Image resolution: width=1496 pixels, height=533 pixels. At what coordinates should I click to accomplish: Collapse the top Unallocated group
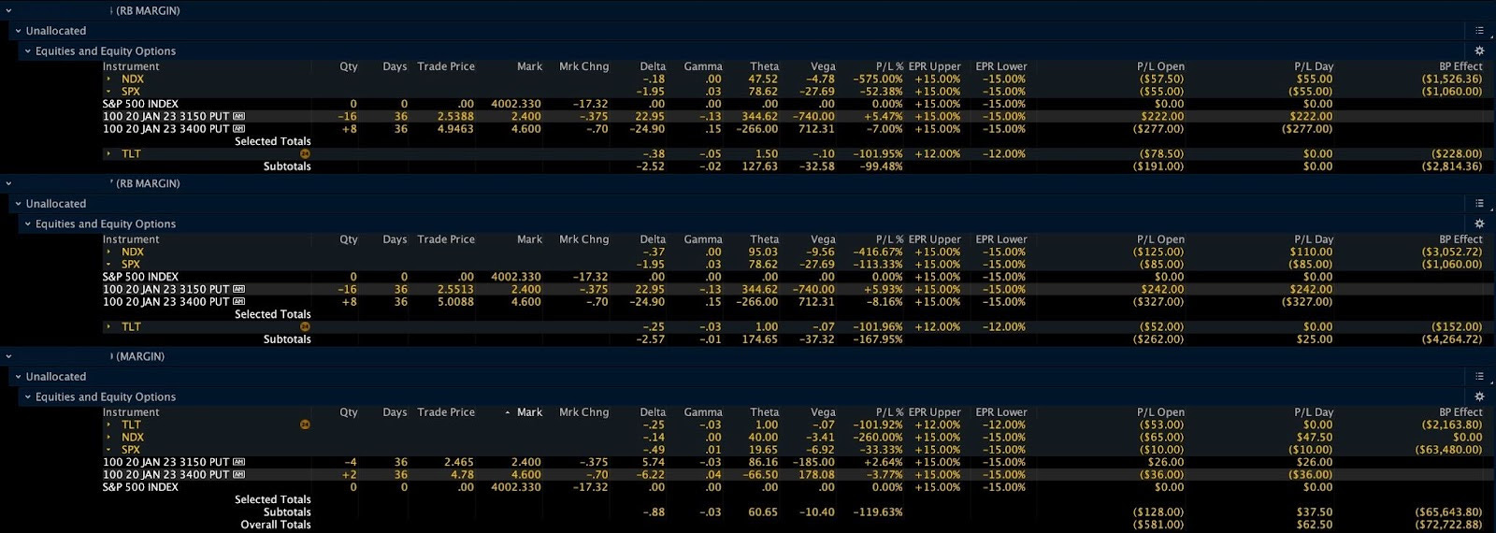point(18,31)
